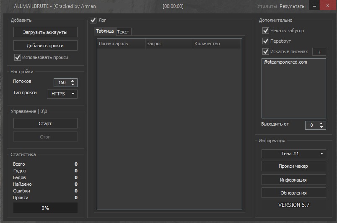Open the Утилиты menu
The height and width of the screenshot is (223, 337).
point(267,6)
